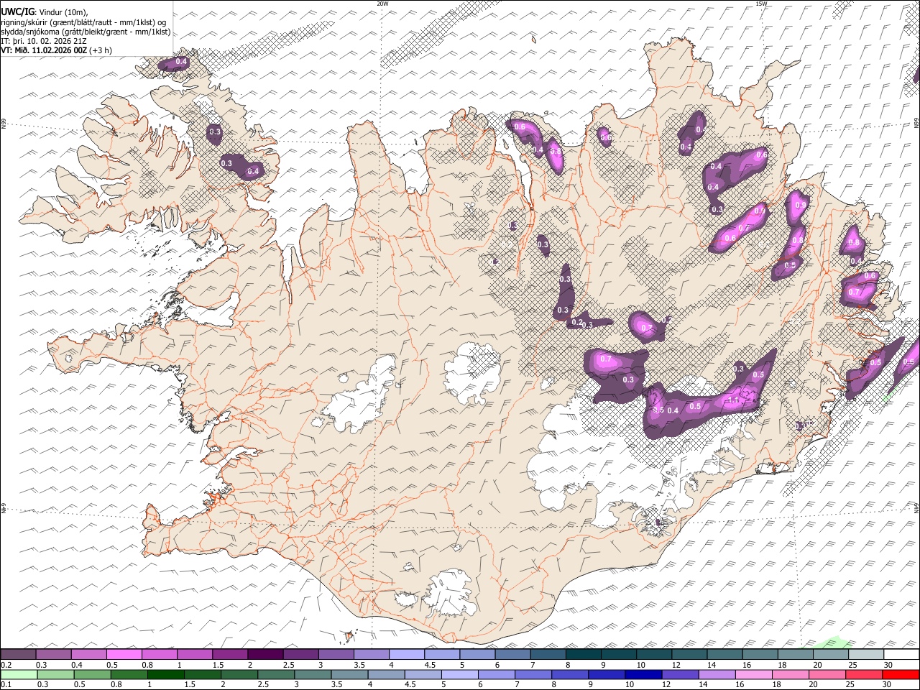Choose the top-row legend swatch labeled 4.5
The height and width of the screenshot is (690, 920).
(x=442, y=654)
